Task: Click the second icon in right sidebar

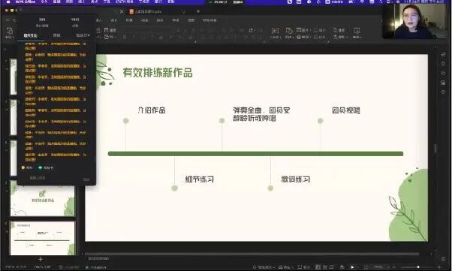Action: [443, 64]
